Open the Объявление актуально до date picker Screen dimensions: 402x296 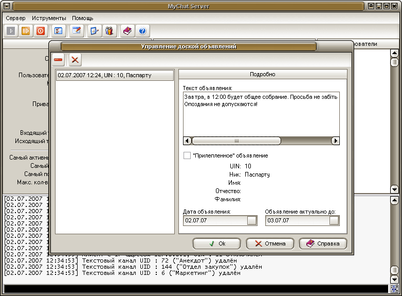point(334,220)
